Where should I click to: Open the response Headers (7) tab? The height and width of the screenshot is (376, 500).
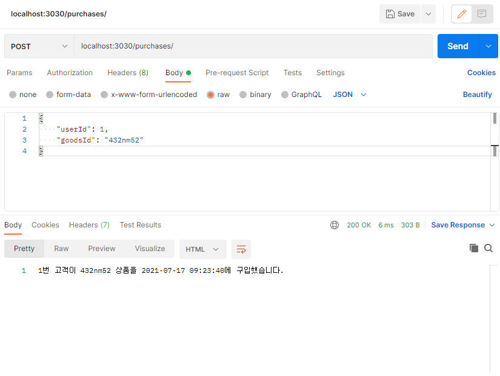click(x=89, y=225)
